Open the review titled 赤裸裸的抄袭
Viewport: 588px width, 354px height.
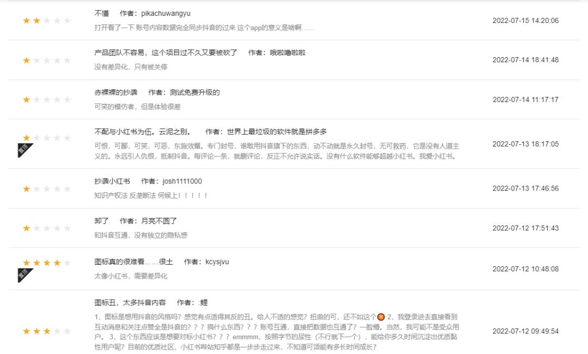click(x=116, y=92)
